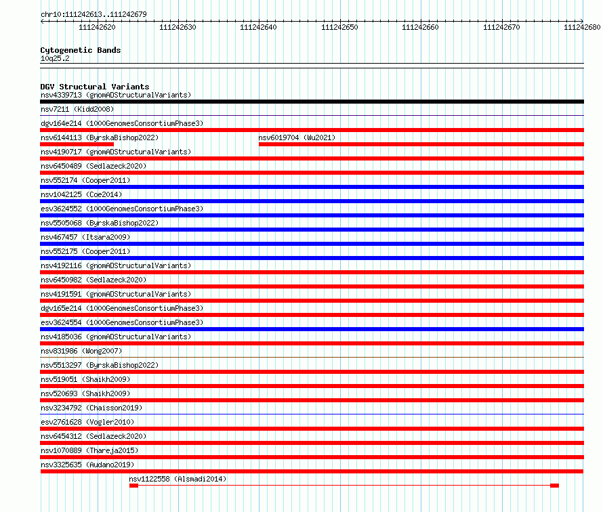Click the blue bar under nsv552174

point(312,187)
